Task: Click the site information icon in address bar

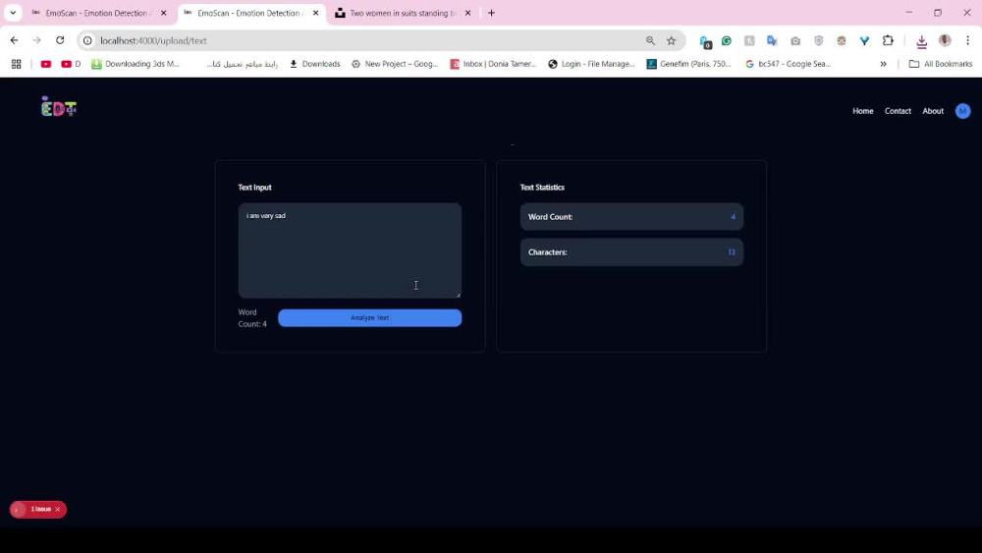Action: 87,40
